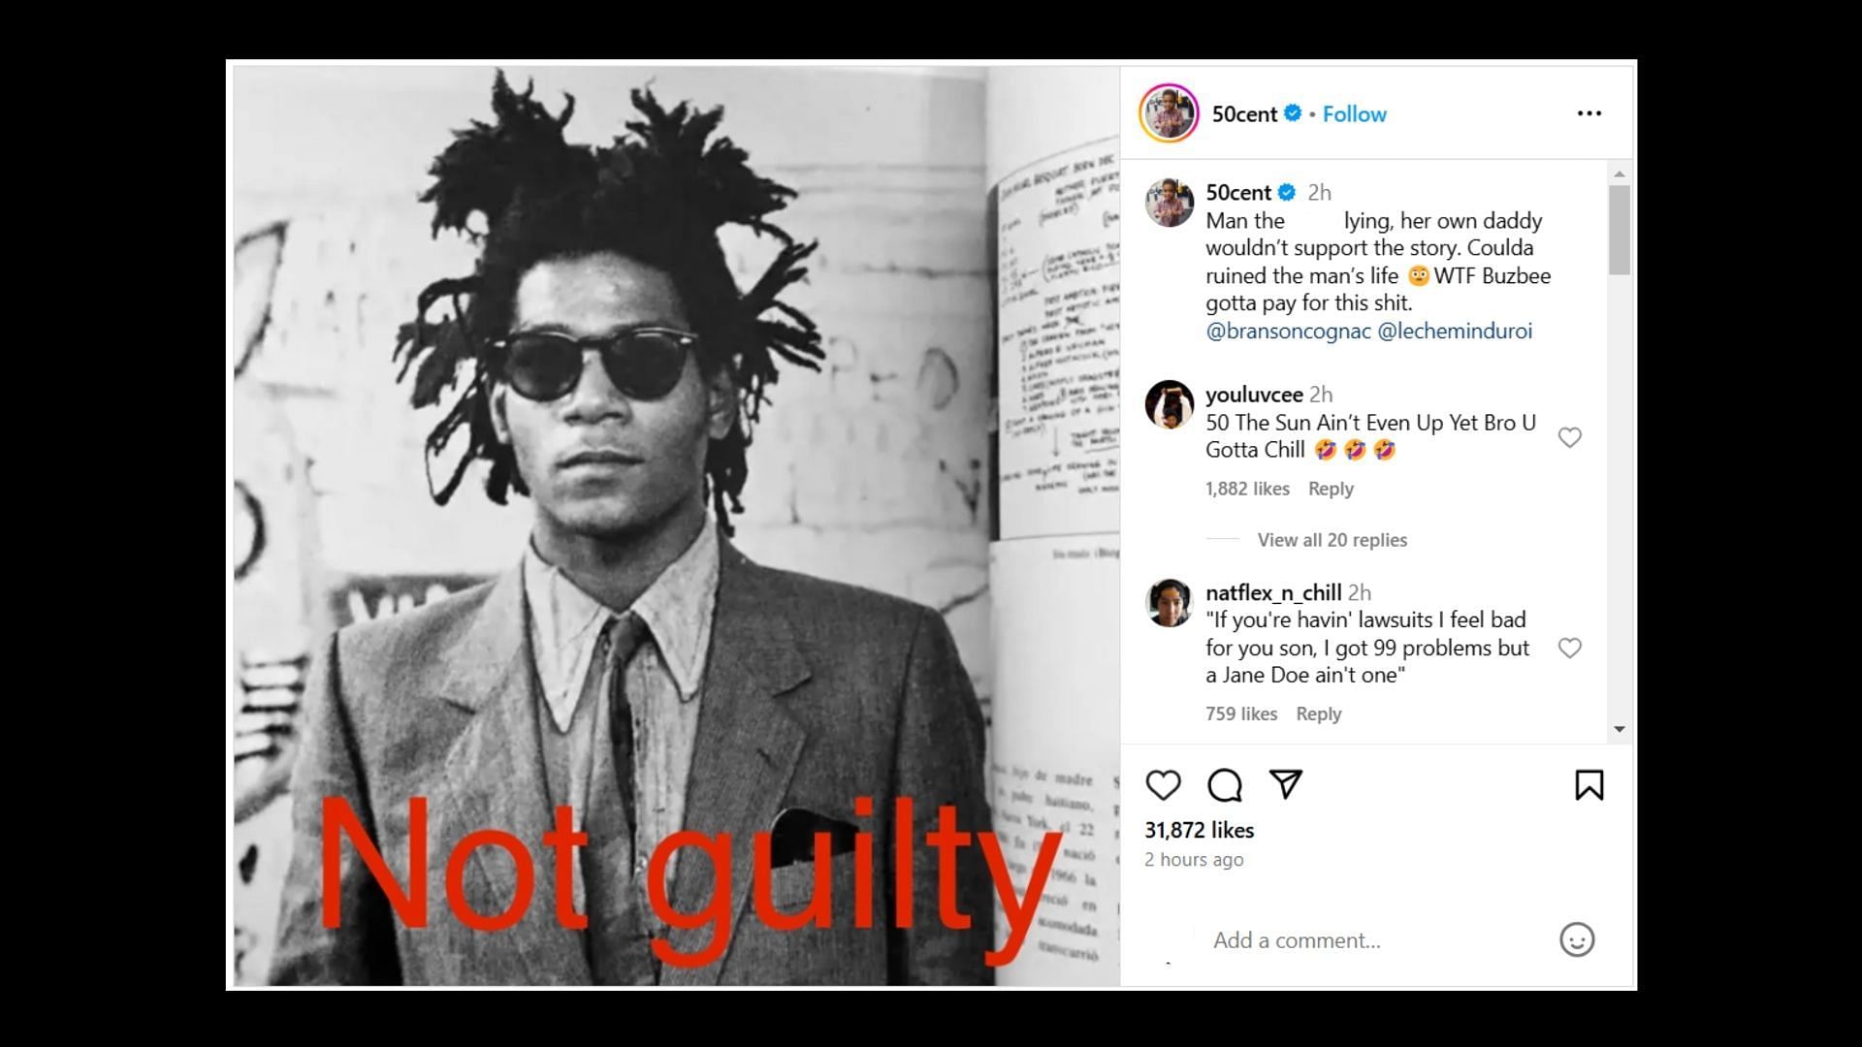Open youluvcee's profile avatar
Screen dimensions: 1862x1047
click(x=1169, y=404)
